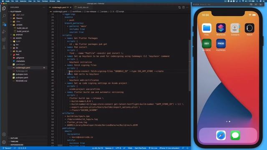Expand the android folder

[x=19, y=35]
